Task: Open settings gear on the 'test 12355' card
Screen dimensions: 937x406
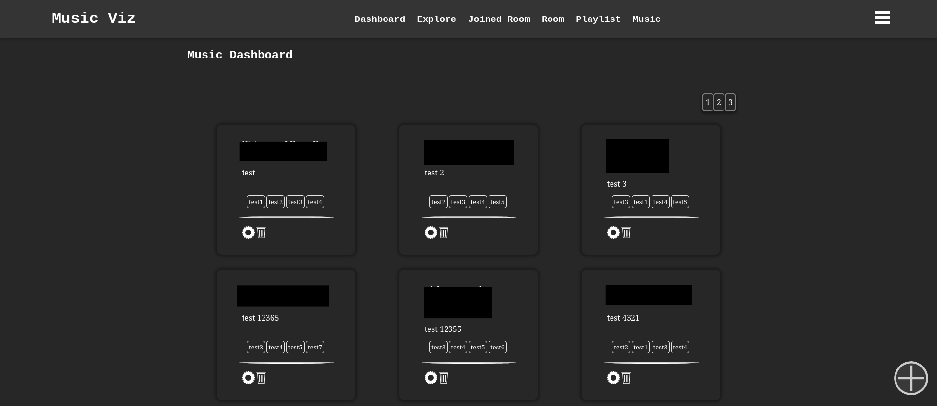Action: coord(431,378)
